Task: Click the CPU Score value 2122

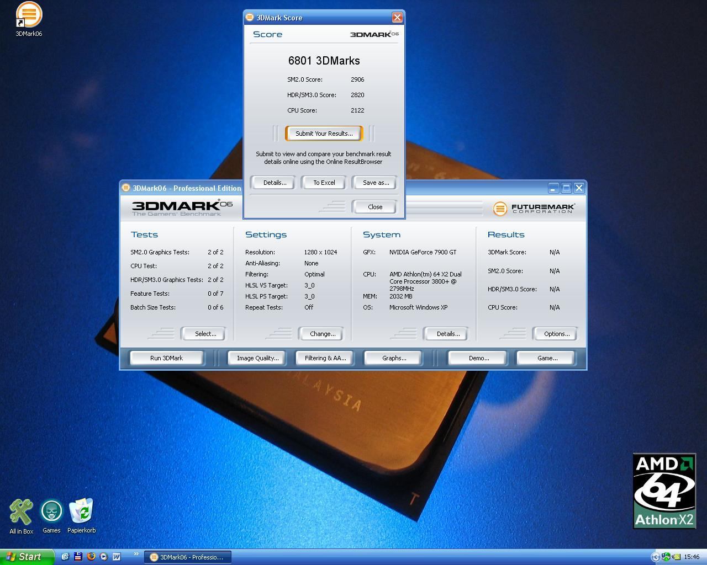Action: click(x=357, y=110)
